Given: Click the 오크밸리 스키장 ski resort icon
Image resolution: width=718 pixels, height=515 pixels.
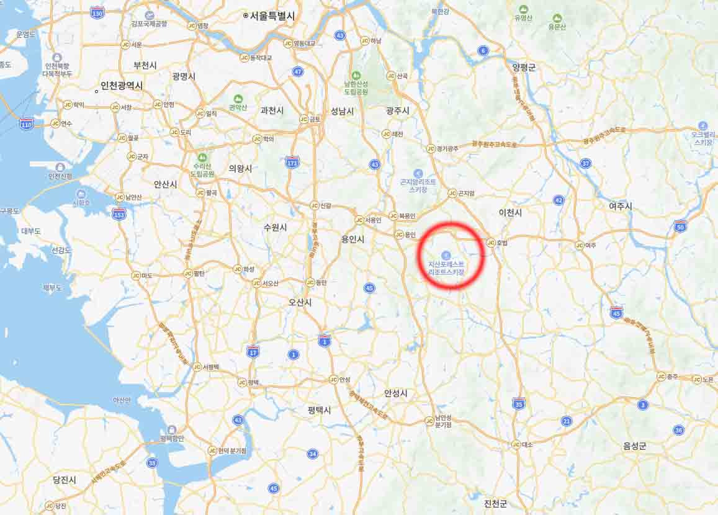Looking at the screenshot, I should 703,125.
